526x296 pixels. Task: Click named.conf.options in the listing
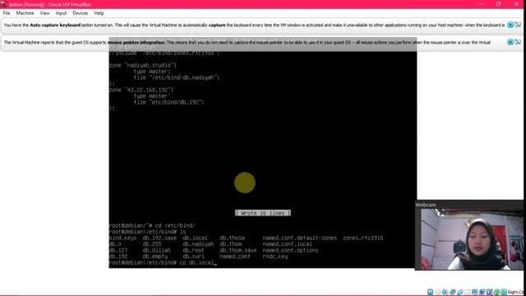(290, 250)
